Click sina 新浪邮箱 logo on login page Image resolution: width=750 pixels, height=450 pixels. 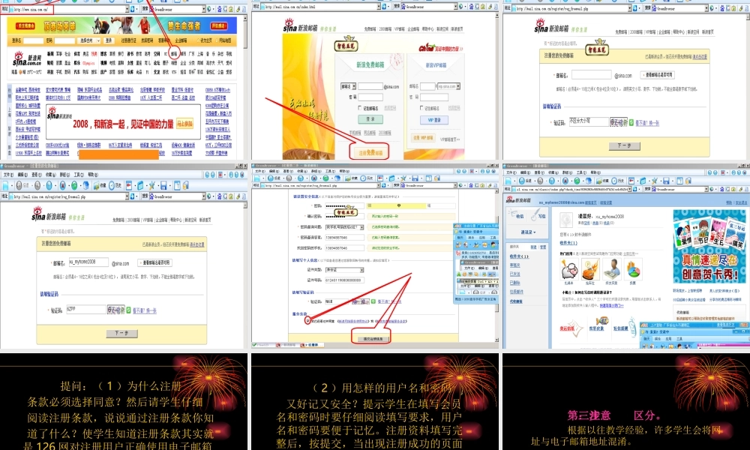pos(300,26)
